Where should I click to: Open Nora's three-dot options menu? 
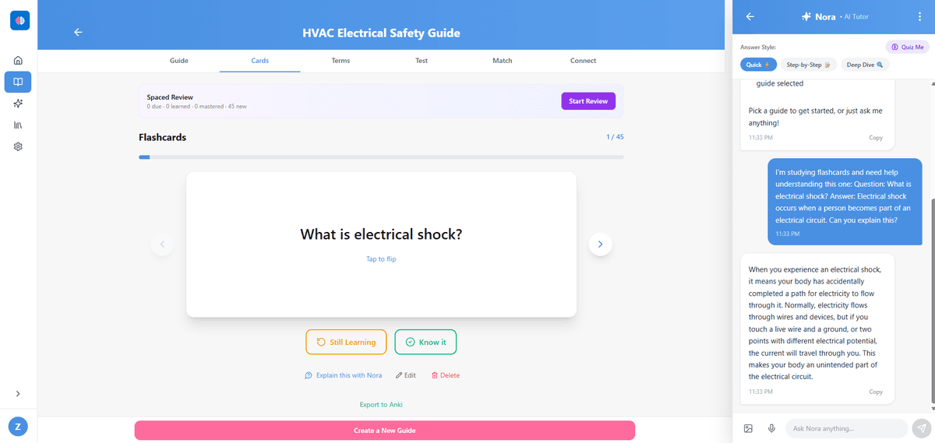(919, 16)
